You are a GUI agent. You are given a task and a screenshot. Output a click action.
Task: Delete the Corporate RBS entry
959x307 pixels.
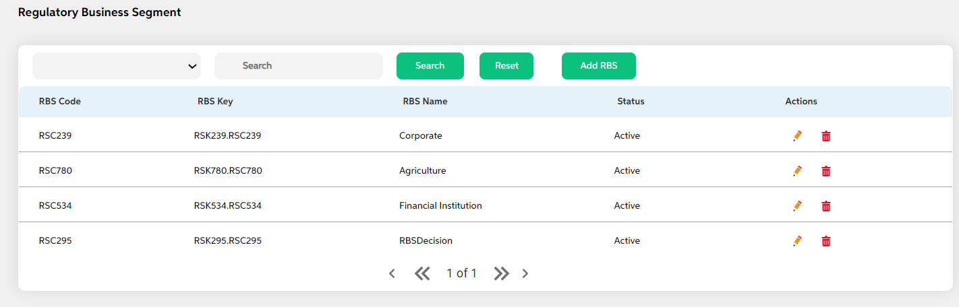pos(826,136)
